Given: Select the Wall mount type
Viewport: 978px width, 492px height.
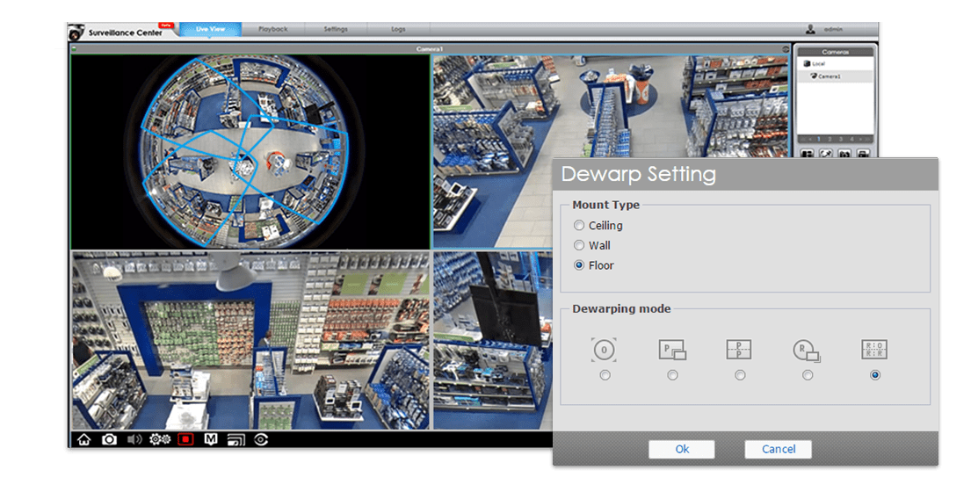Looking at the screenshot, I should click(579, 246).
